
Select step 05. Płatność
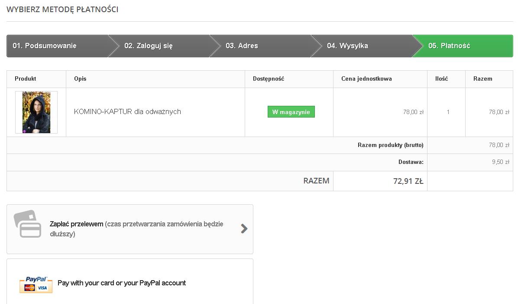pos(449,46)
